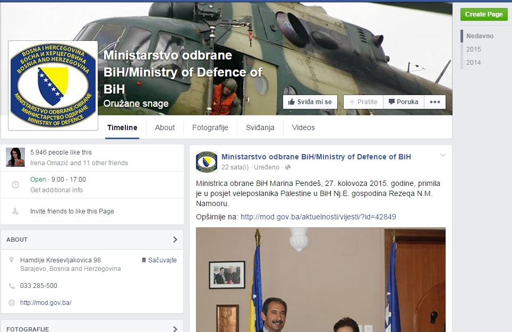Click phone number 033 285-500
This screenshot has width=512, height=332.
pos(39,286)
